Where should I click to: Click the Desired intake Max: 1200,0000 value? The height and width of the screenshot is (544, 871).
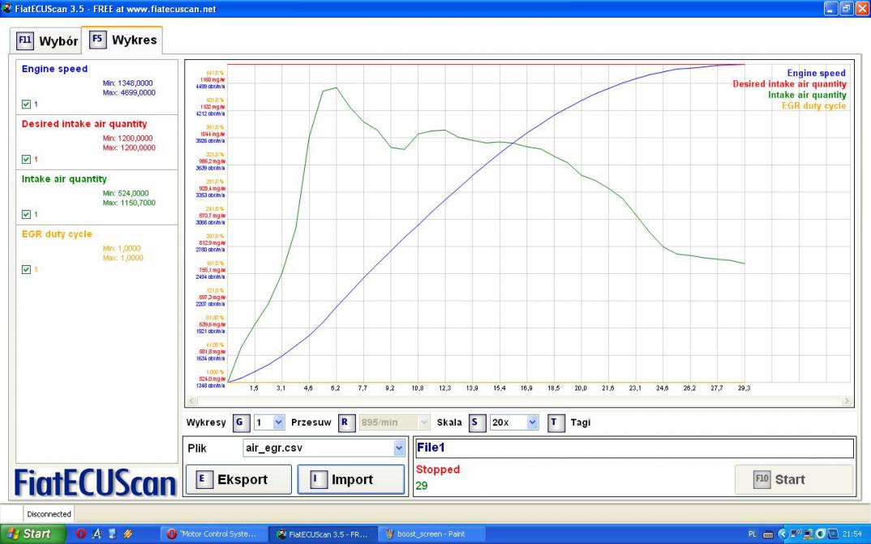(129, 148)
